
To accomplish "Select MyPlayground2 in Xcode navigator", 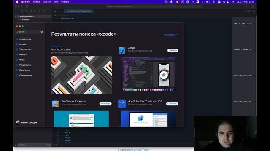I will point(27,16).
